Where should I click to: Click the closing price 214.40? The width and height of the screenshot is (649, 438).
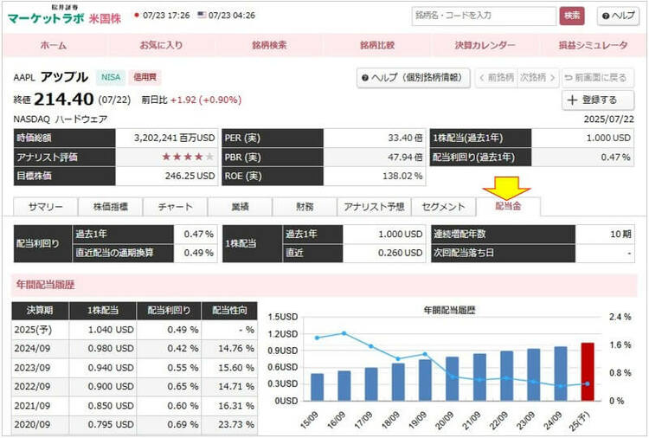64,100
